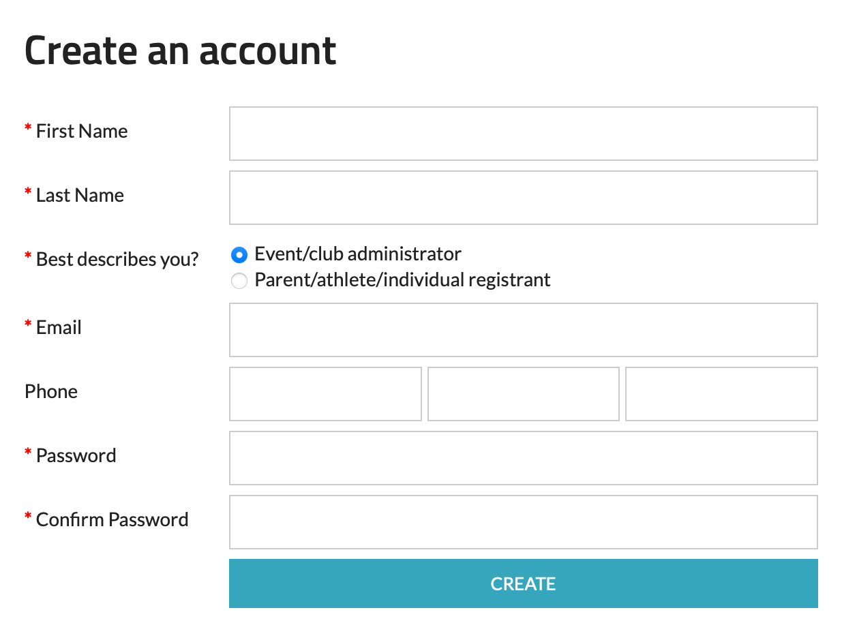Screen dimensions: 842x638
Task: Click the Phone label text
Action: [x=51, y=391]
